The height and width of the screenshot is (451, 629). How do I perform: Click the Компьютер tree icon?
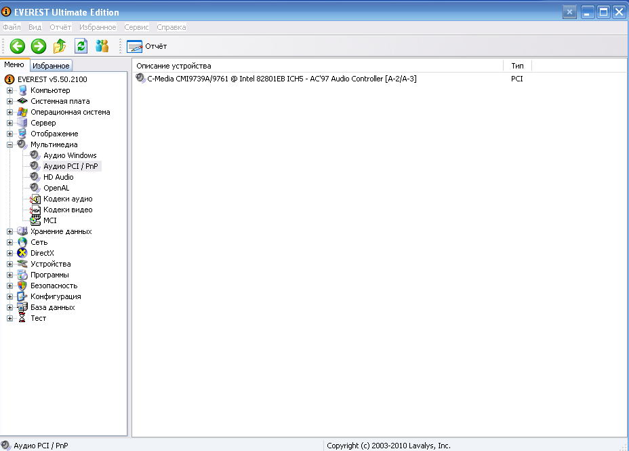tap(23, 90)
